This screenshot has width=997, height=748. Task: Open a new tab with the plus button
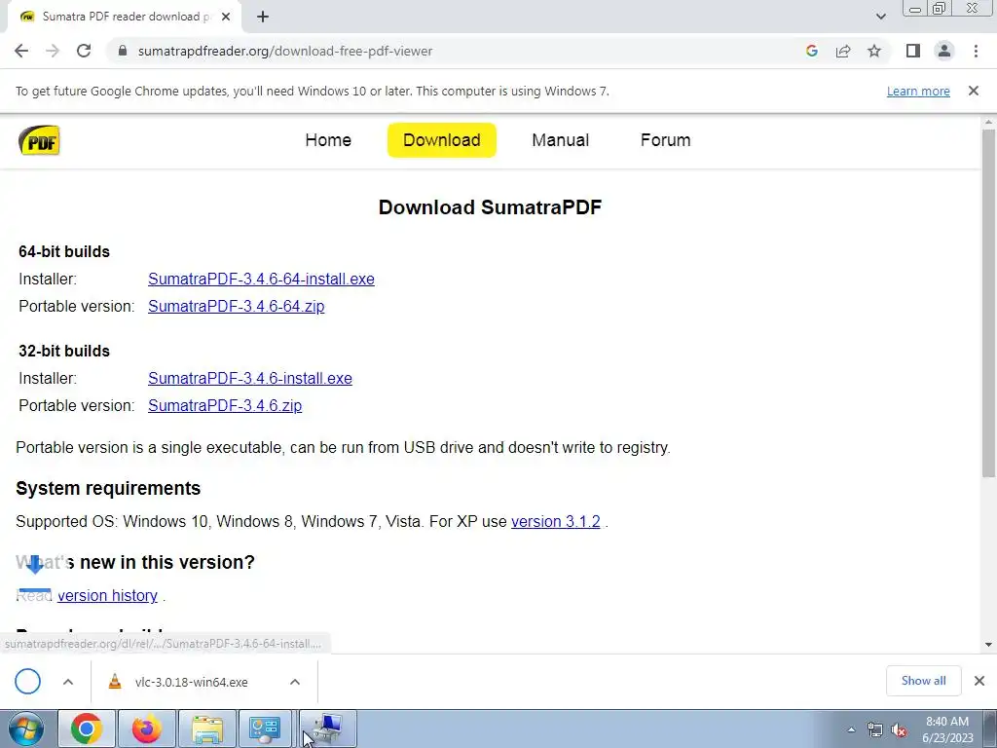click(x=263, y=17)
